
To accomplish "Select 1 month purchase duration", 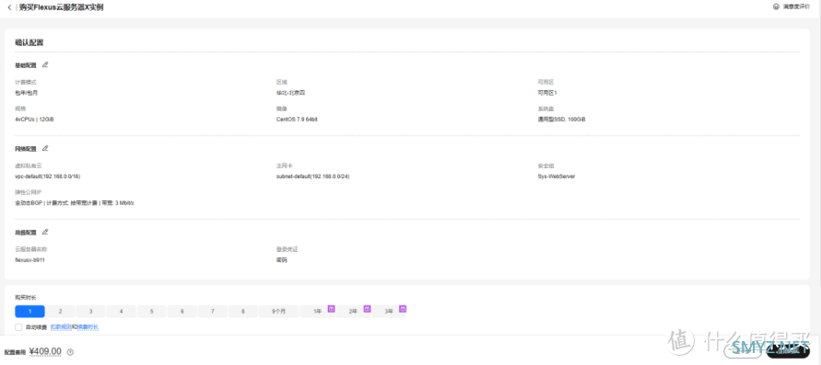I will click(x=29, y=312).
